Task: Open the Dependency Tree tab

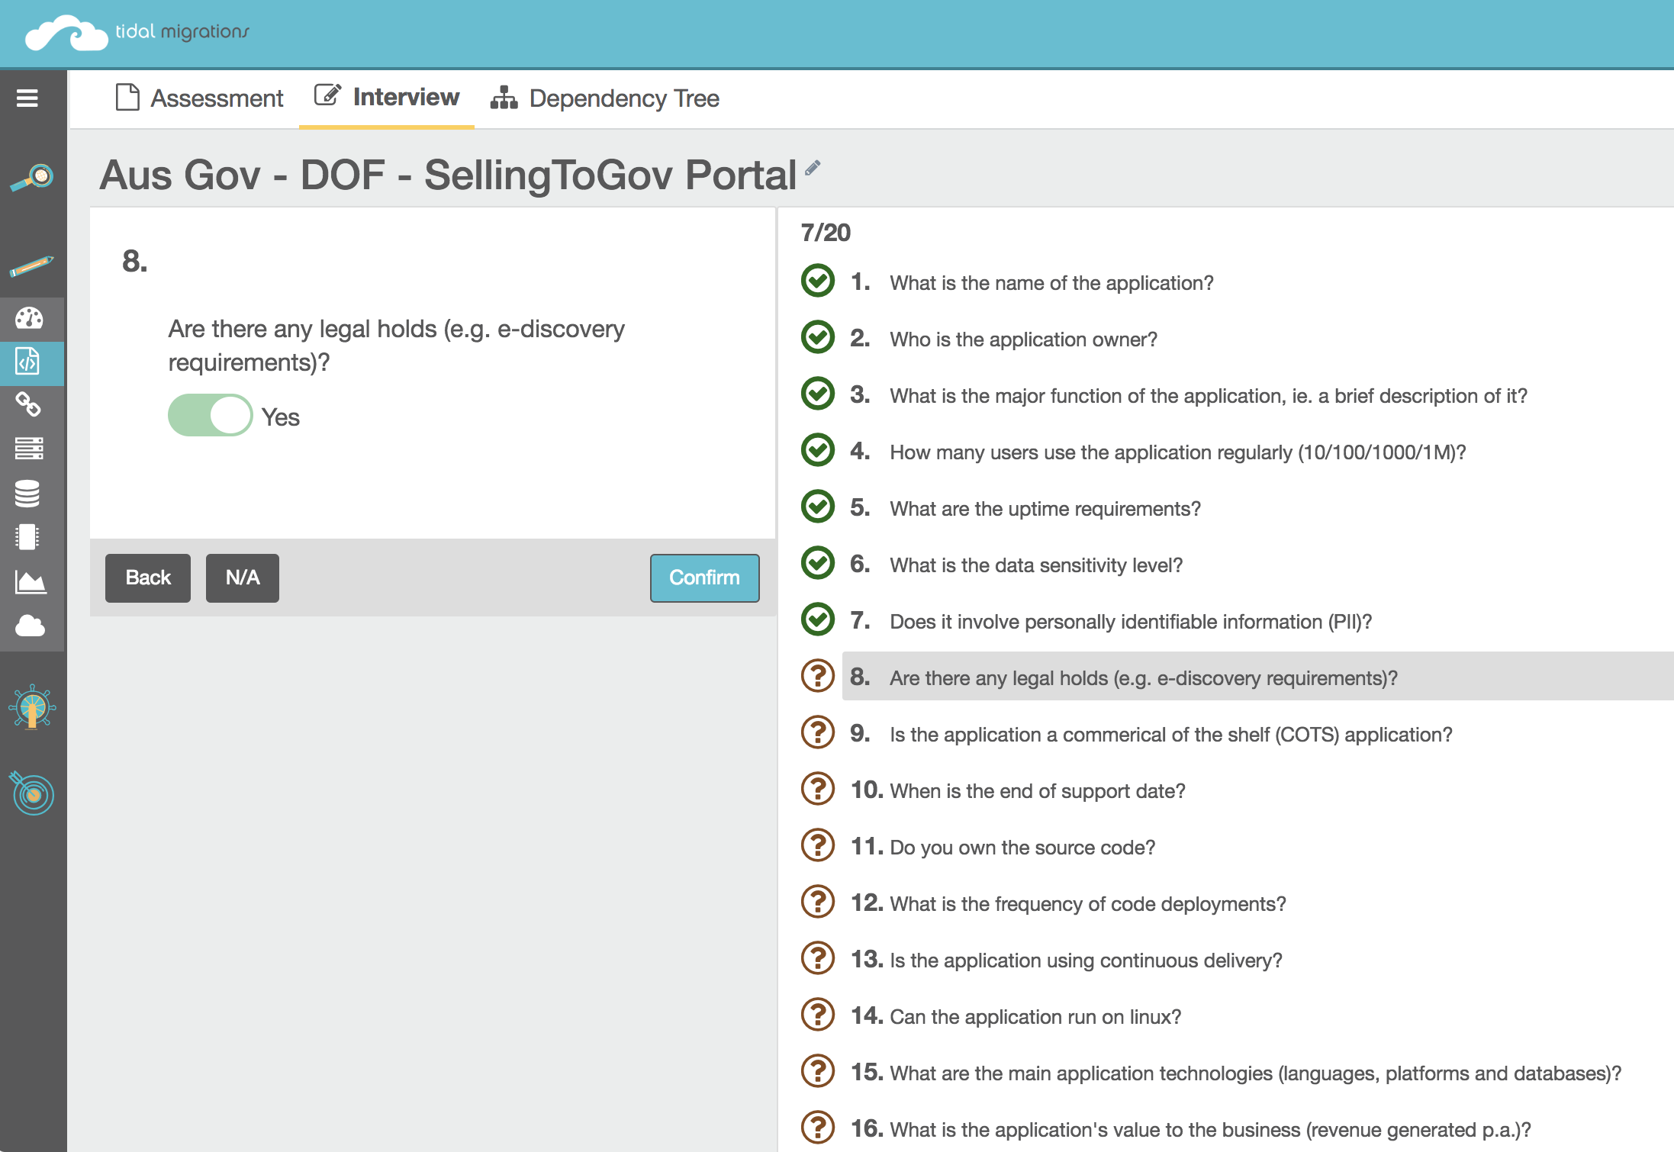Action: click(604, 98)
